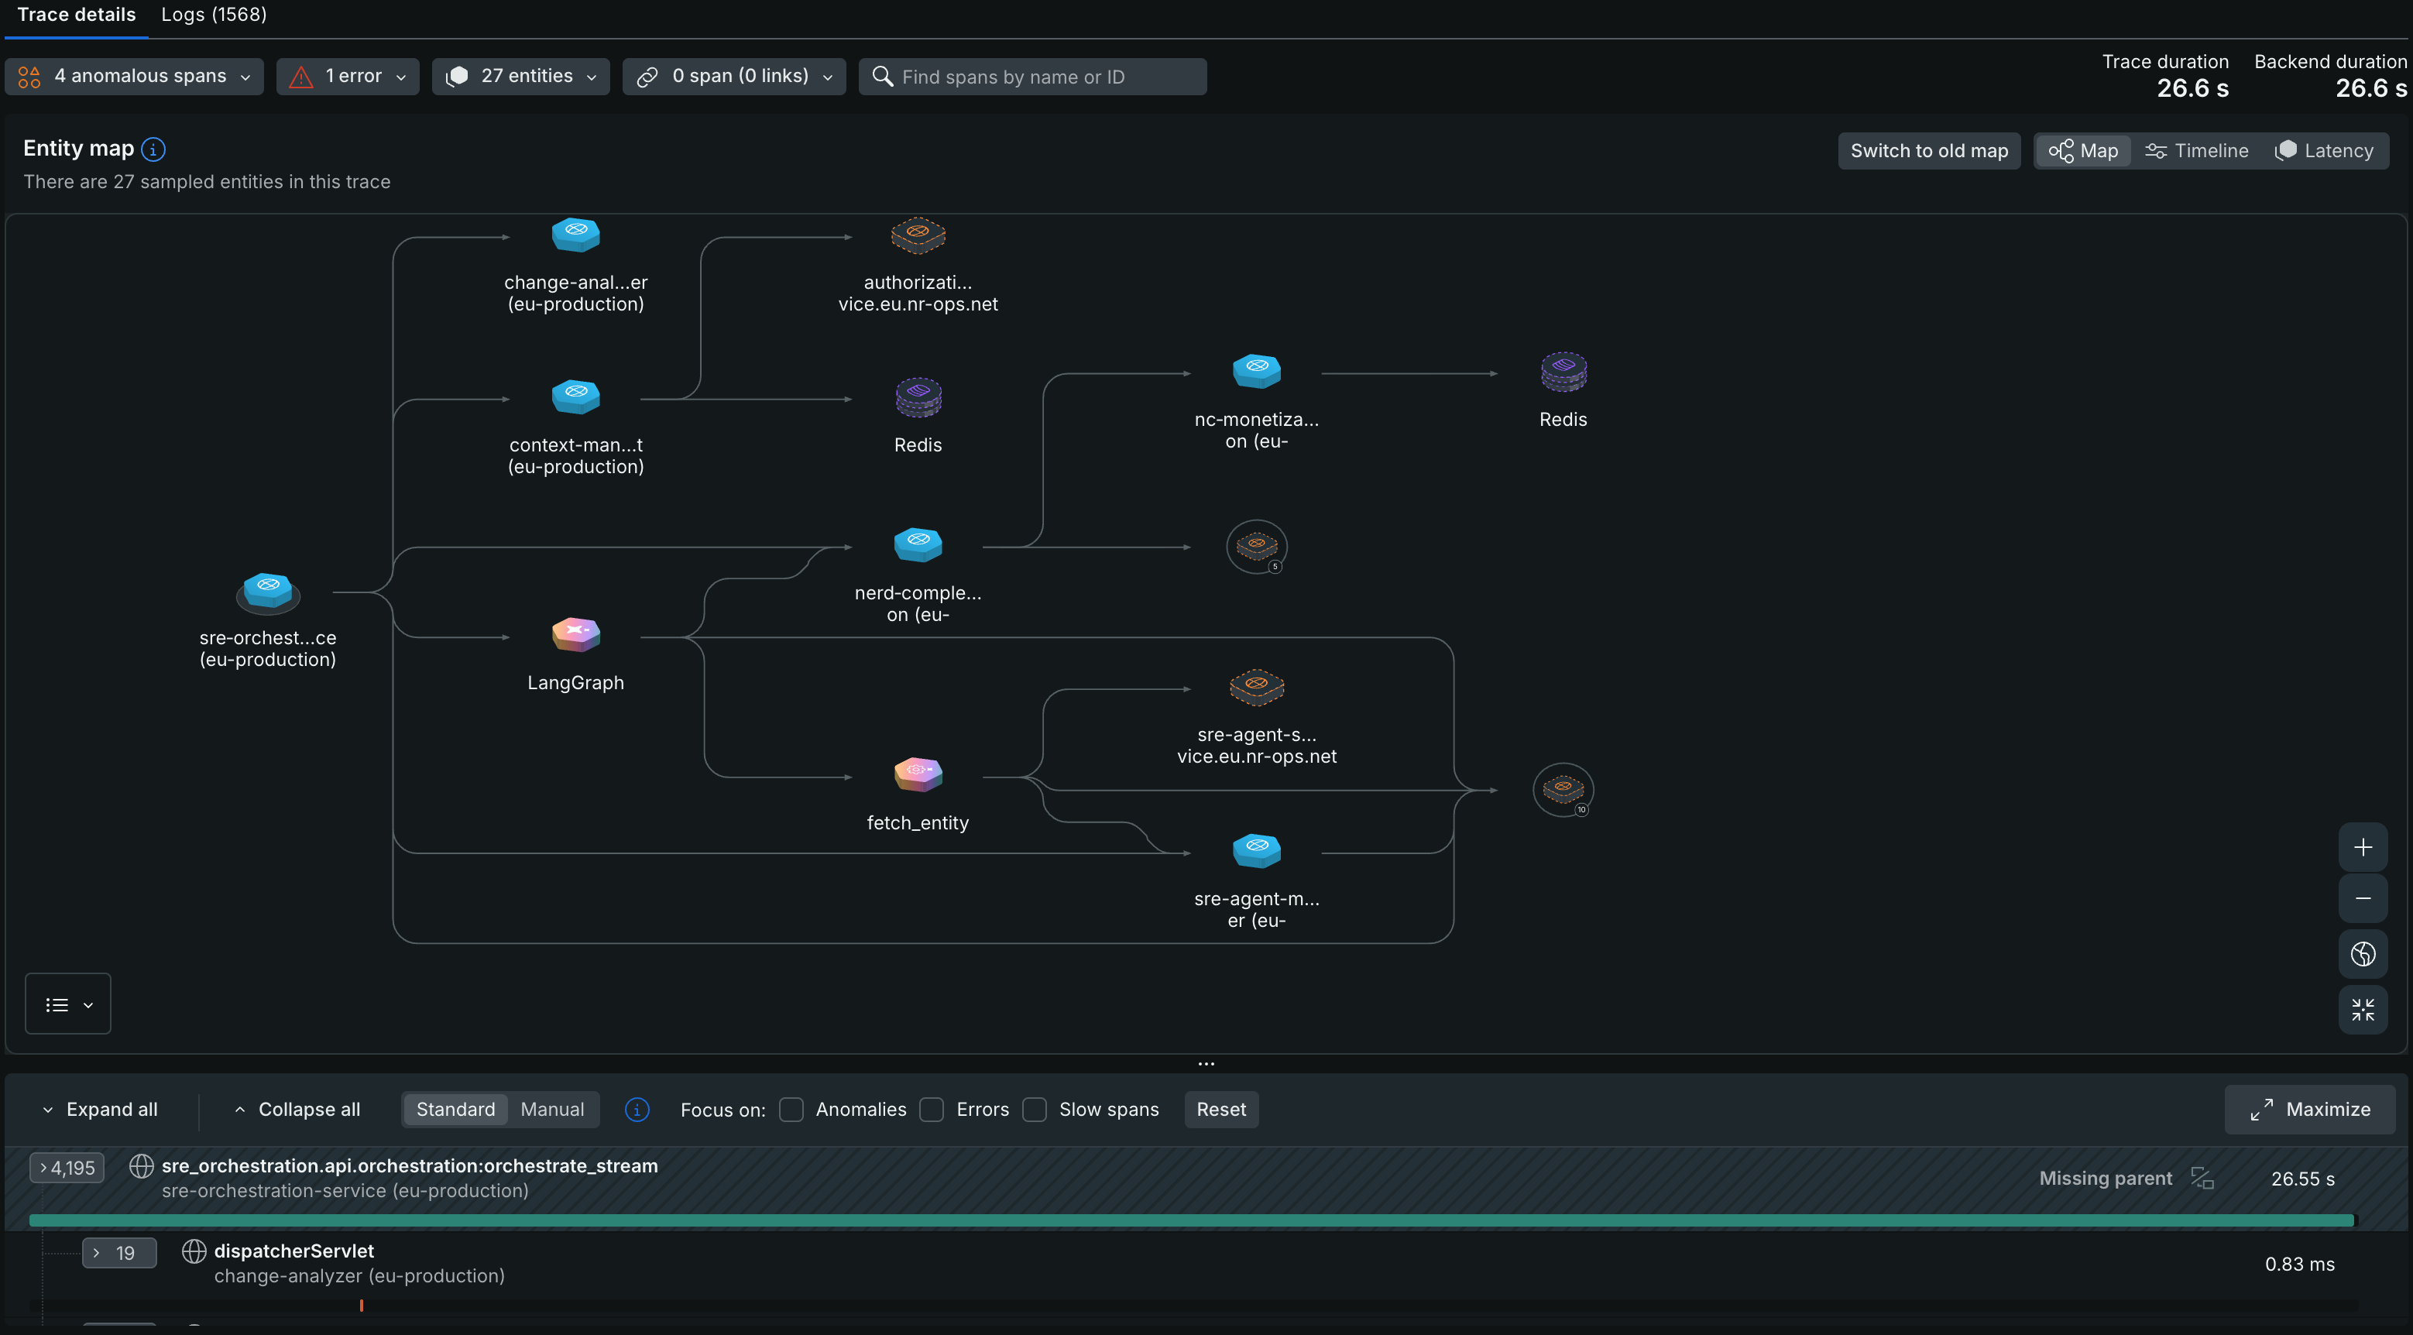Click the orchestrate_stream span name
Screen dimensions: 2413x1335
click(x=410, y=1166)
